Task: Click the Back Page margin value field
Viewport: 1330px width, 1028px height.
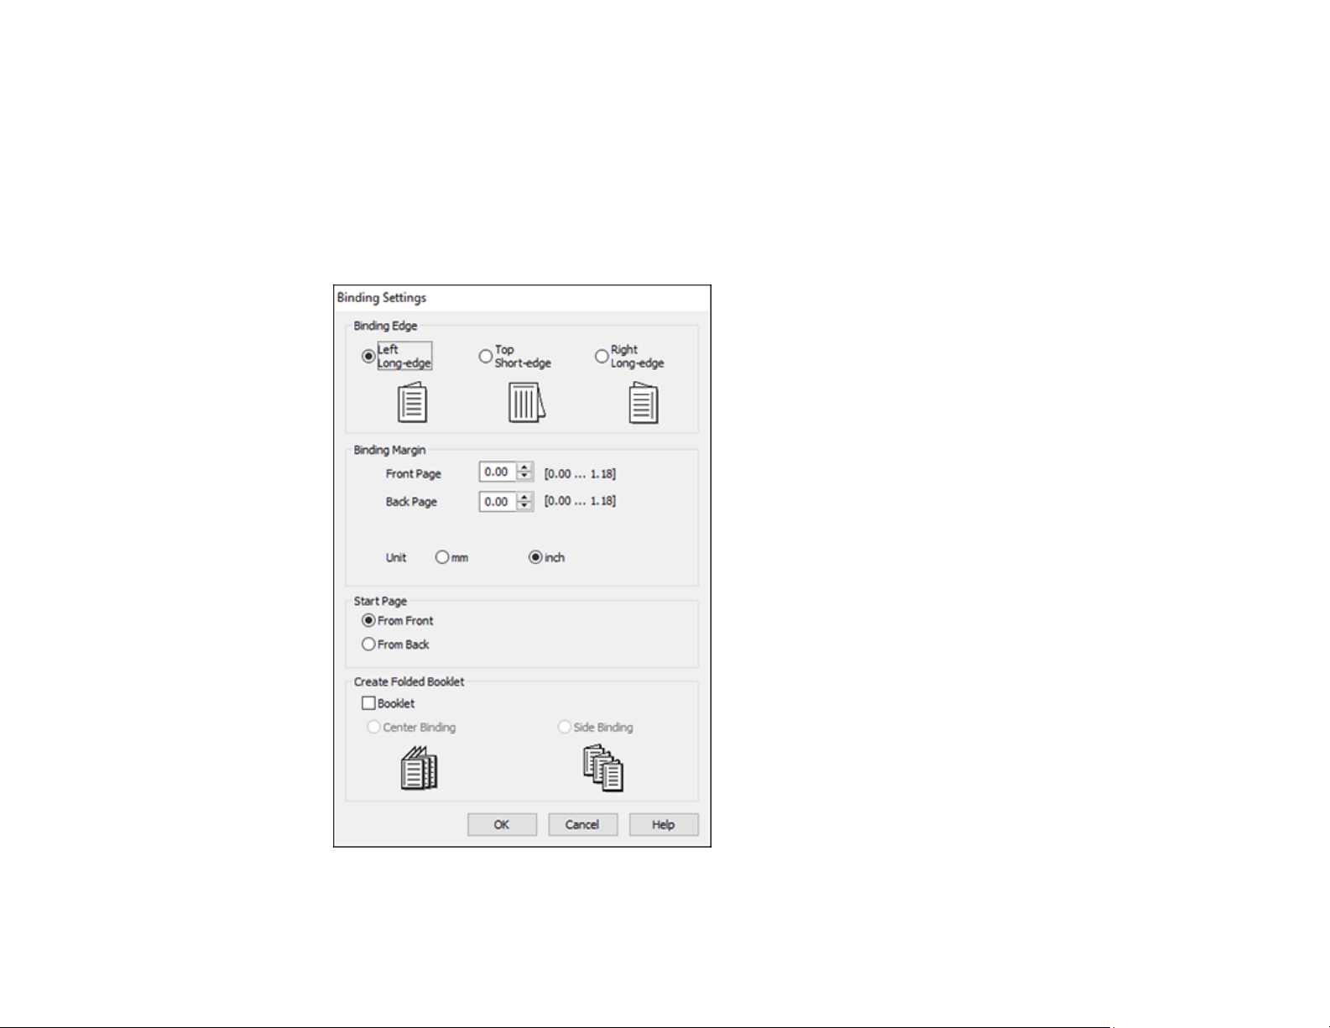Action: [x=498, y=502]
